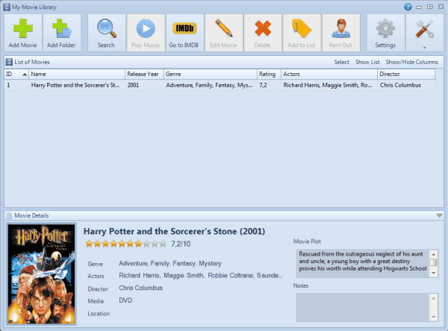Set rating using the star bar

(125, 244)
